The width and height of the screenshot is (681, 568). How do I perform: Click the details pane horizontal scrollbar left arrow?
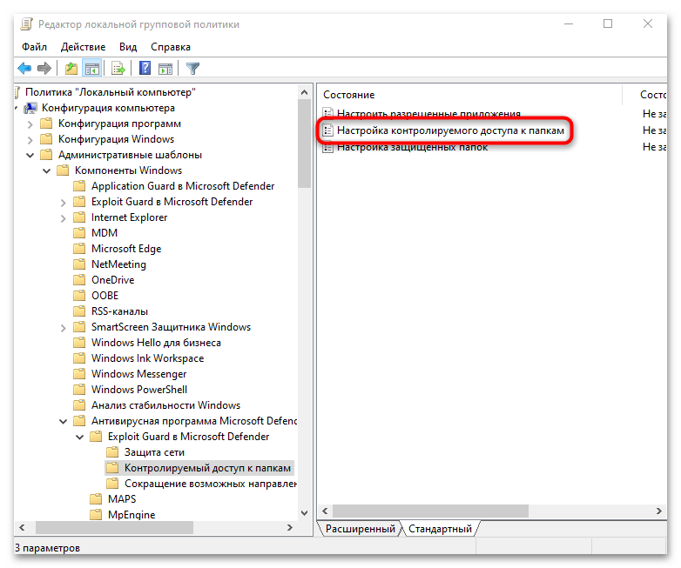coord(325,511)
